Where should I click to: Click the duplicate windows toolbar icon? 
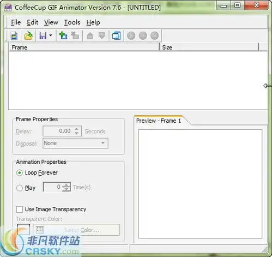116,35
